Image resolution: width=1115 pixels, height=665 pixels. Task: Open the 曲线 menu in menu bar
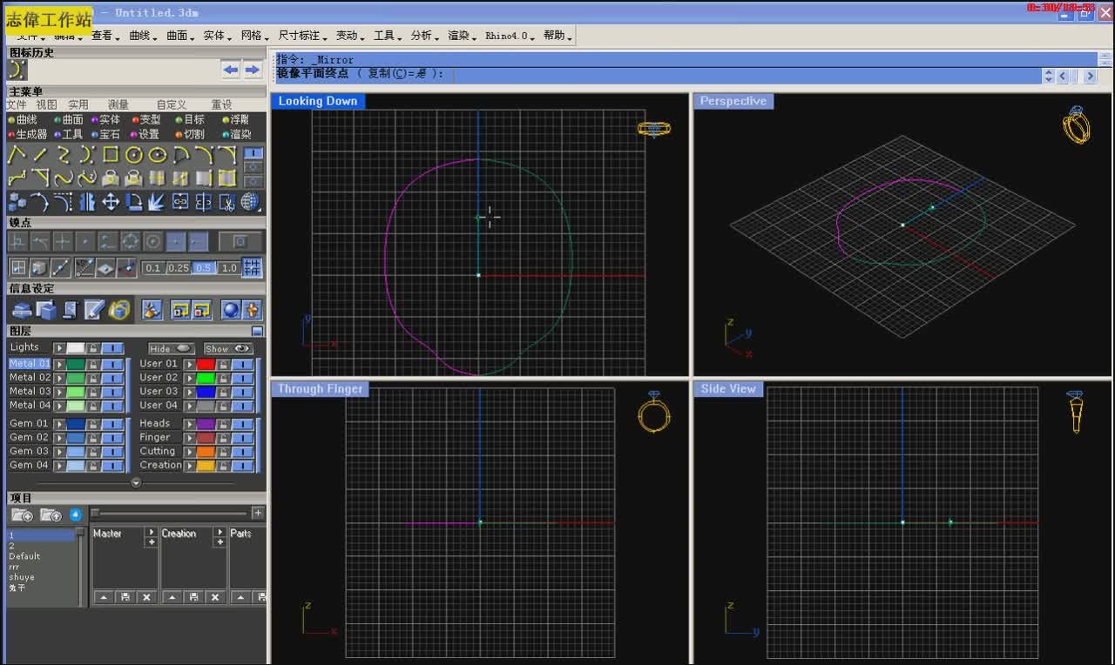click(x=141, y=36)
